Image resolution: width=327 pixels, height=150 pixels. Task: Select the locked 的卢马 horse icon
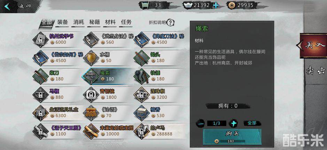[141, 131]
